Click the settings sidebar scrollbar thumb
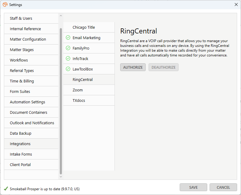241x195 pixels. pos(61,101)
